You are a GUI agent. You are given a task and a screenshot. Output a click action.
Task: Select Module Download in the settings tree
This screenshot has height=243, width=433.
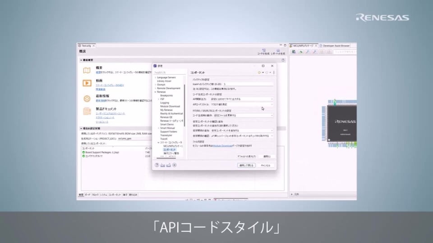[170, 106]
